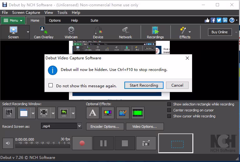Click the audio level meter bar

pos(43,146)
